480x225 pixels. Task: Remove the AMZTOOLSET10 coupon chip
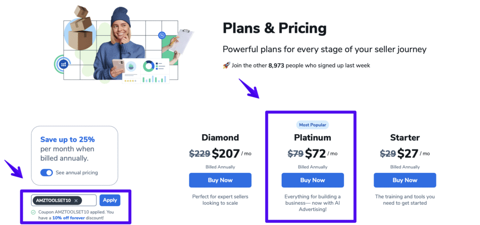coord(76,201)
